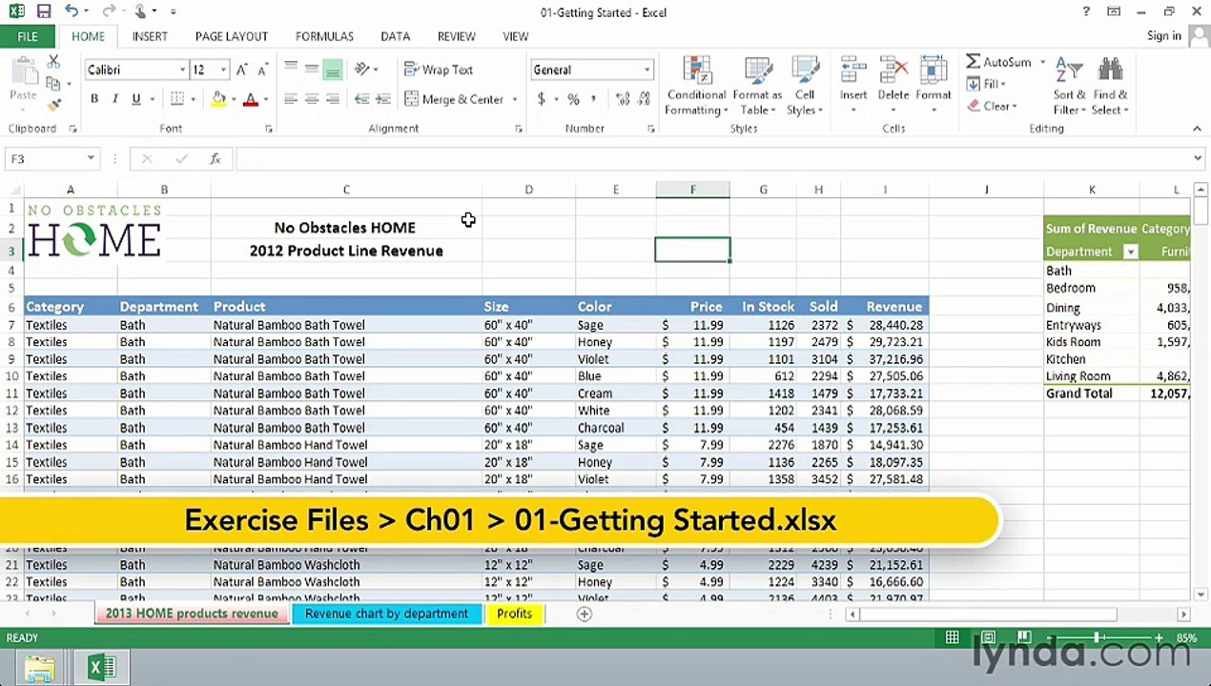
Task: Open Cell Styles gallery
Action: click(x=805, y=87)
